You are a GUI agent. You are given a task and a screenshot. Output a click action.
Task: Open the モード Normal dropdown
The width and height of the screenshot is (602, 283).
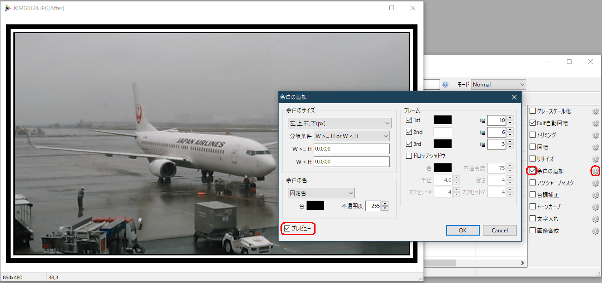[x=499, y=85]
